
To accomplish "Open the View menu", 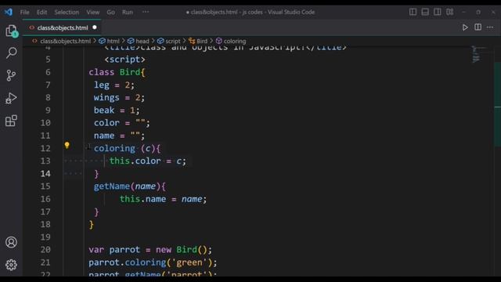I will pyautogui.click(x=93, y=13).
